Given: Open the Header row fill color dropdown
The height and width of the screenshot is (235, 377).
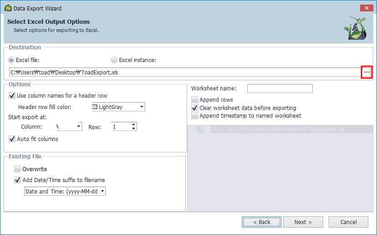Looking at the screenshot, I should (x=141, y=107).
